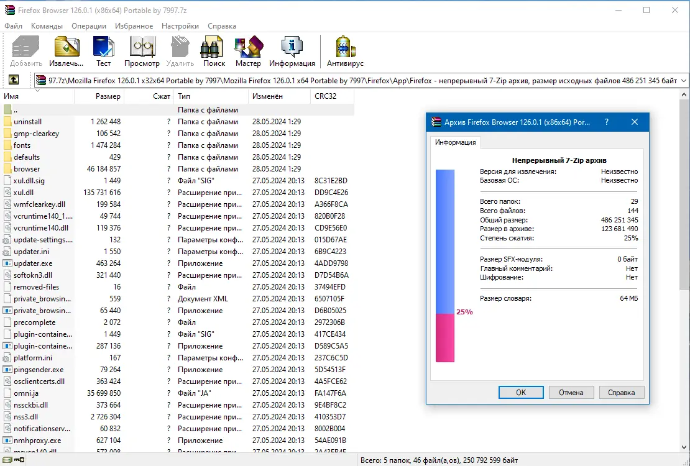Go up one folder level arrow icon

click(x=14, y=80)
